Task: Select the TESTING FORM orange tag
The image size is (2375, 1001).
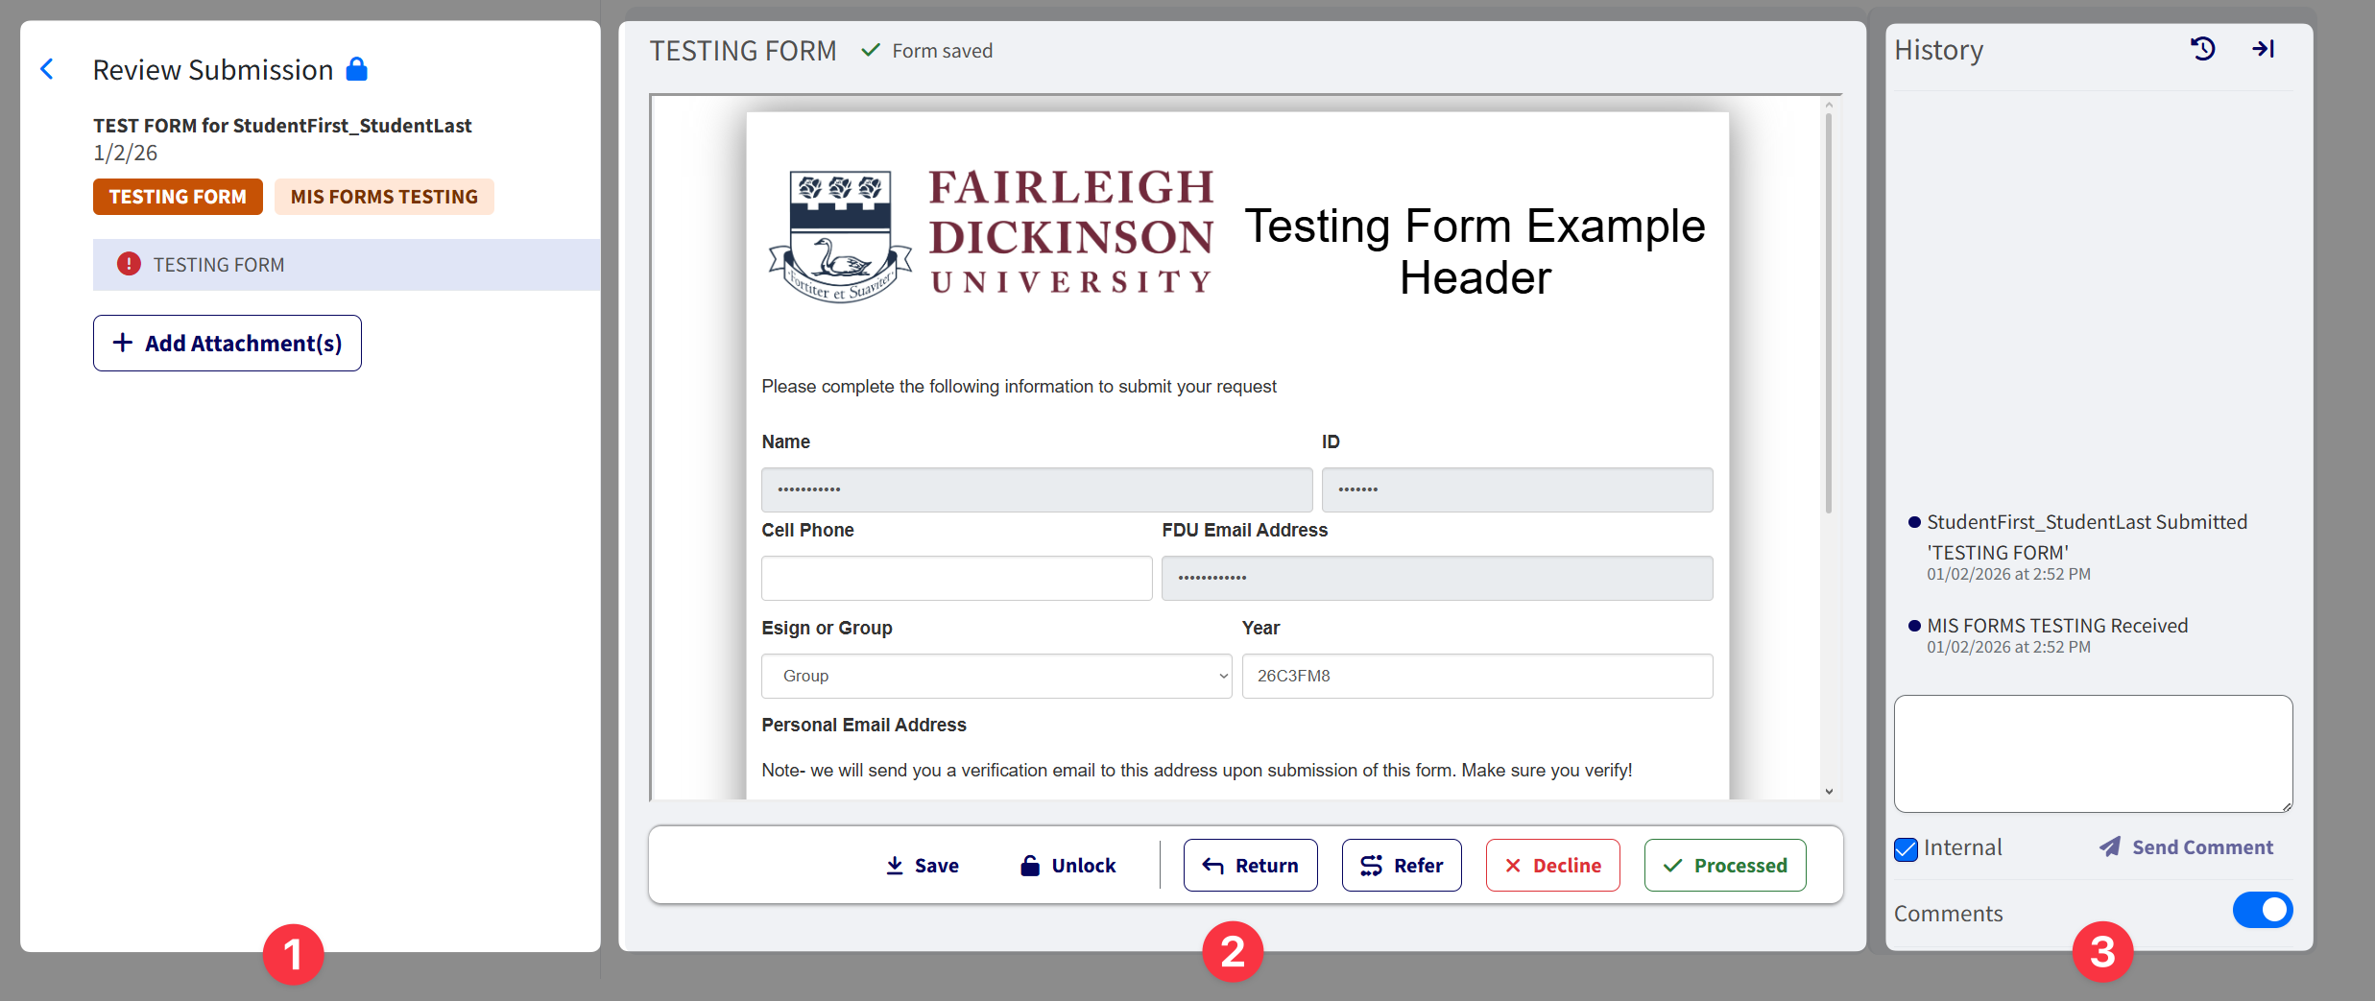Action: (178, 197)
